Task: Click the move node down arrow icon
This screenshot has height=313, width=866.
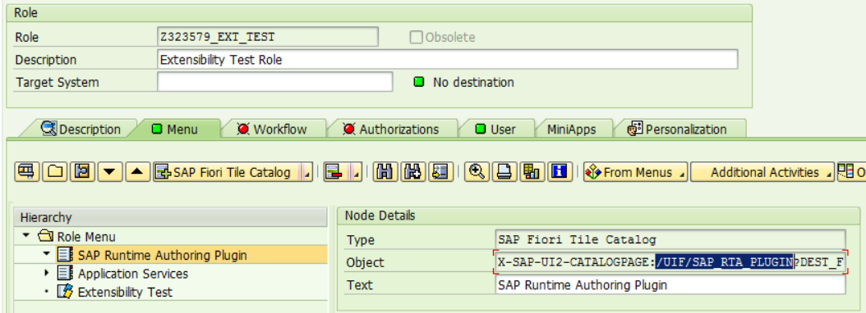Action: point(110,172)
